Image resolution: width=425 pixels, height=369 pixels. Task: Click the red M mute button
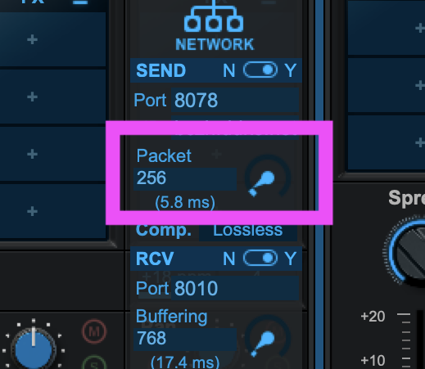coord(94,332)
